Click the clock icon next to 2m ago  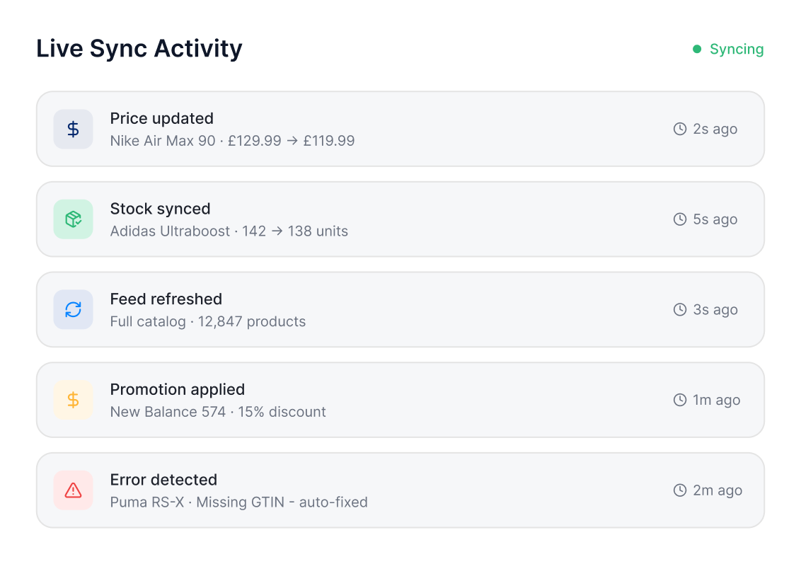[x=680, y=490]
